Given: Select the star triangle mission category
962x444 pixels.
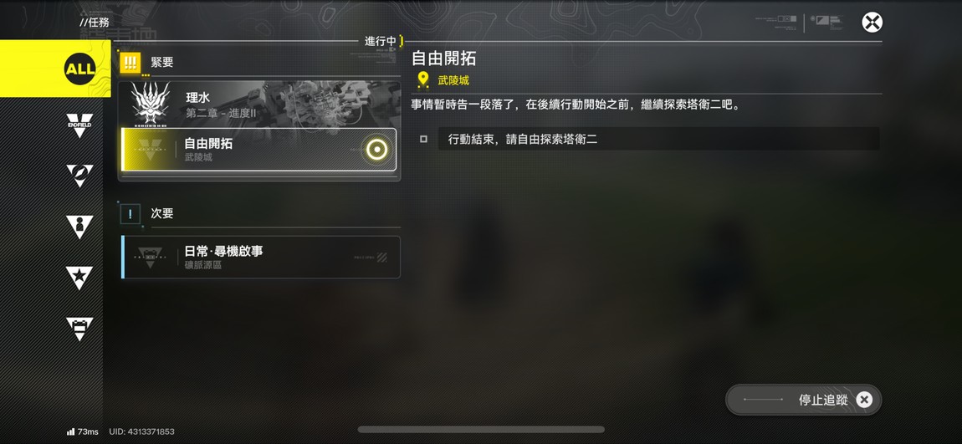Looking at the screenshot, I should point(79,278).
